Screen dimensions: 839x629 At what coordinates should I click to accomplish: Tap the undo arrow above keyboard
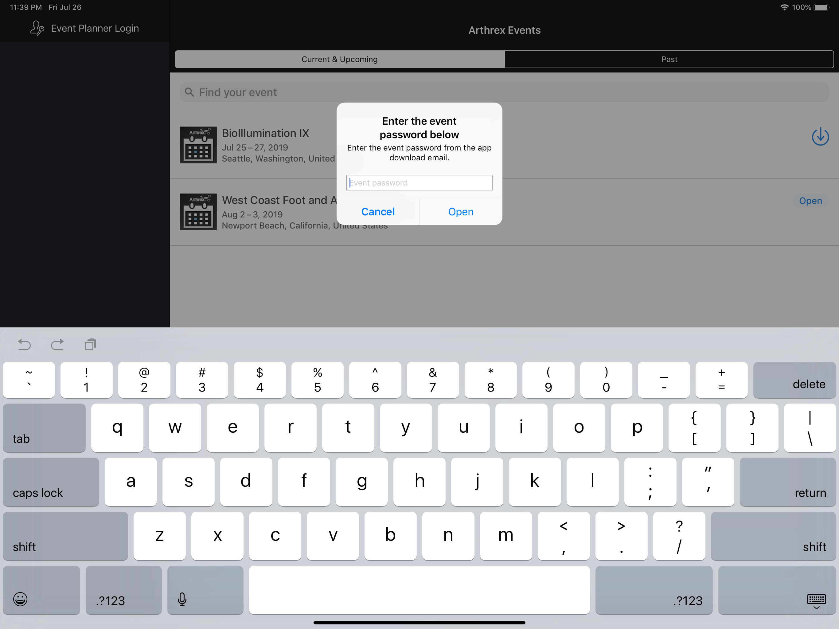pyautogui.click(x=24, y=345)
